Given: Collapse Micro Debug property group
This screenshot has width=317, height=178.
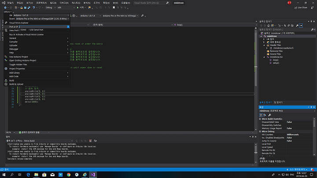Looking at the screenshot, I should pos(260,131).
